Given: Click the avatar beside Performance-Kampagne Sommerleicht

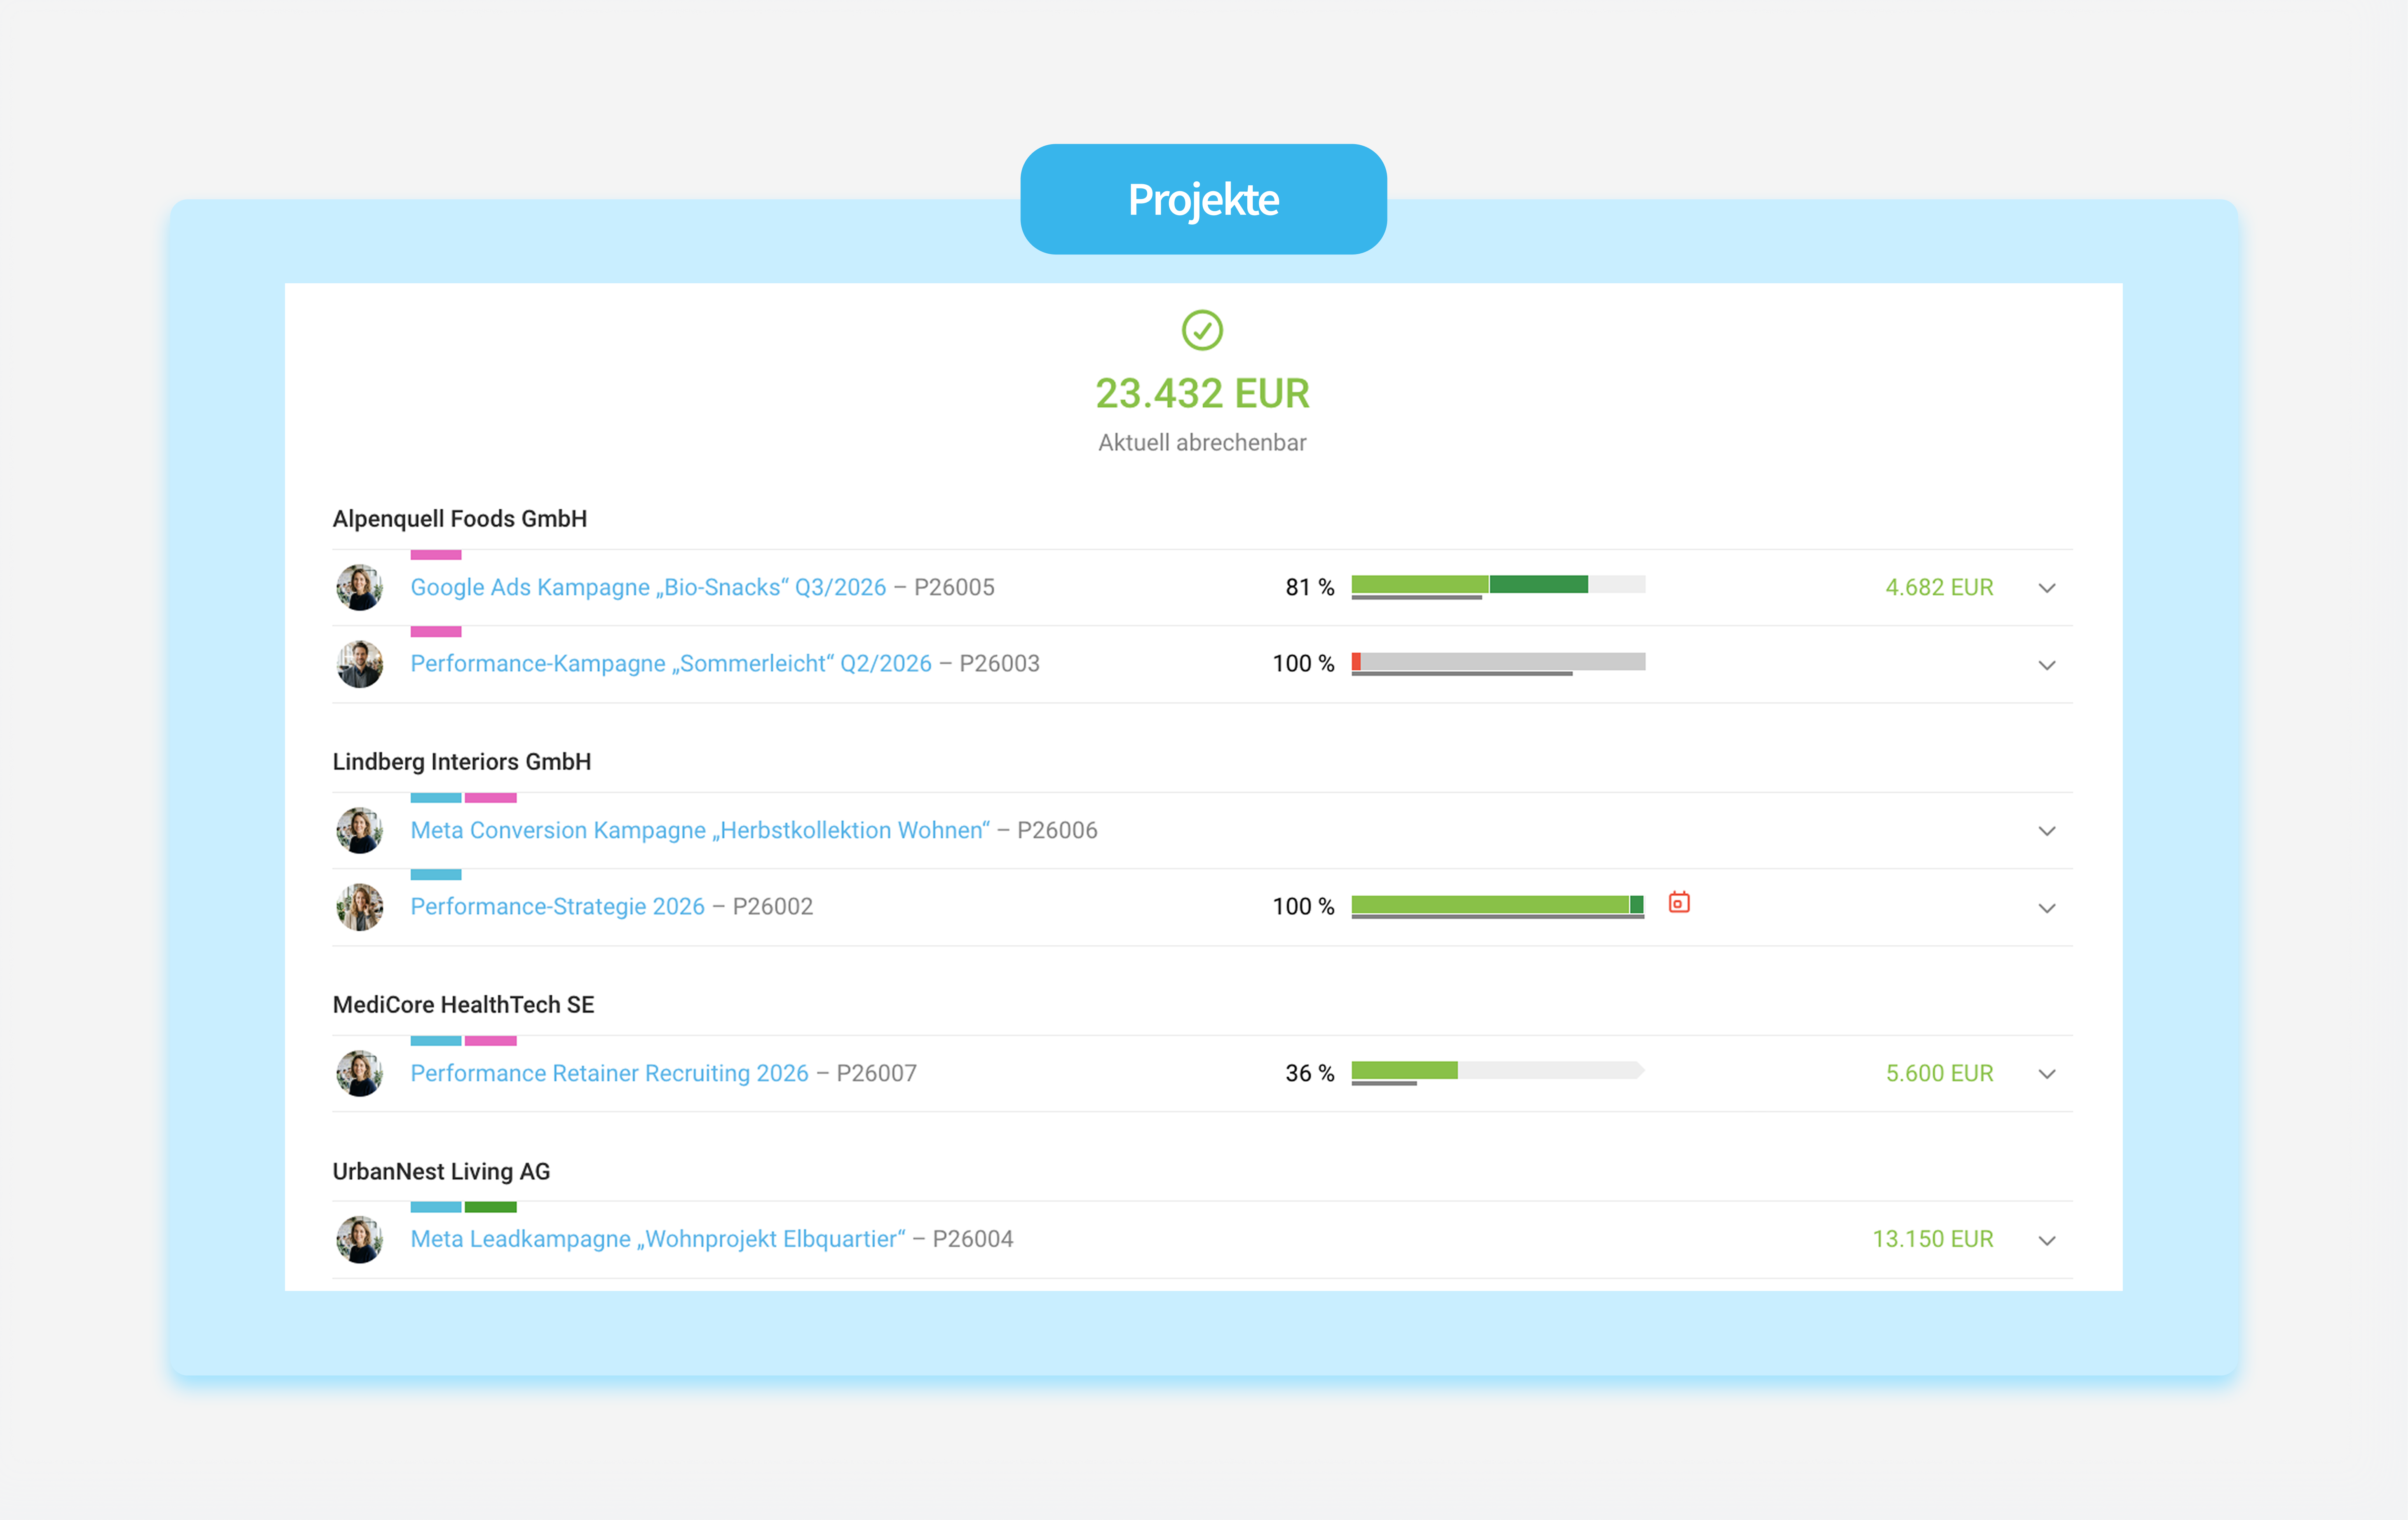Looking at the screenshot, I should click(360, 664).
